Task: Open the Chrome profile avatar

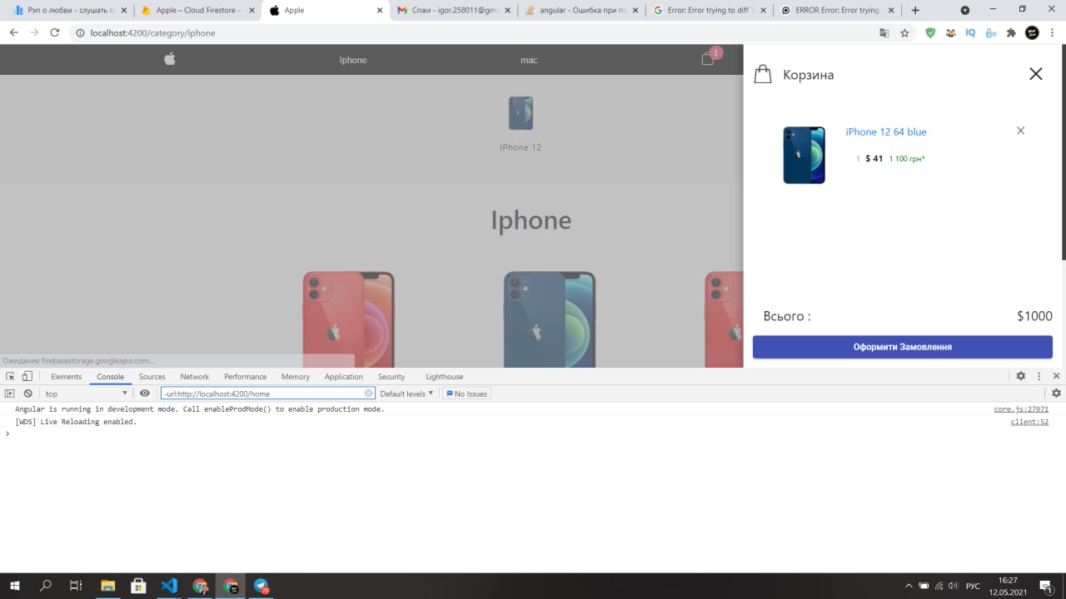Action: pos(1032,33)
